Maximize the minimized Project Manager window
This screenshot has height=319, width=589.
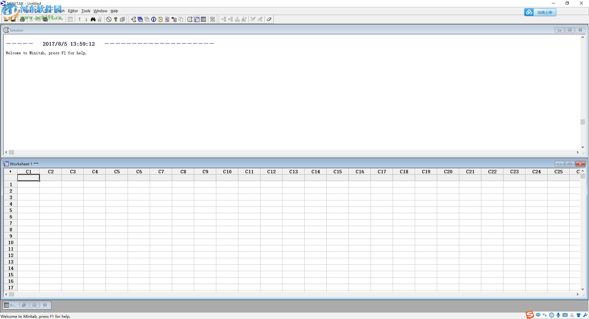coord(34,305)
